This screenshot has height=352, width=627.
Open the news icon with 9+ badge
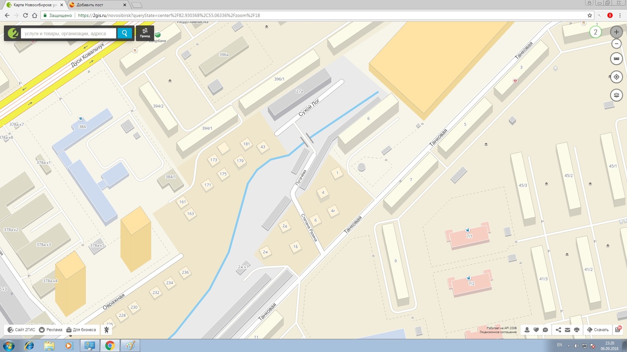(x=618, y=329)
